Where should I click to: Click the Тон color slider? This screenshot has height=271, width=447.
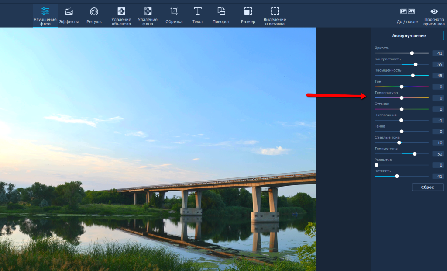402,87
